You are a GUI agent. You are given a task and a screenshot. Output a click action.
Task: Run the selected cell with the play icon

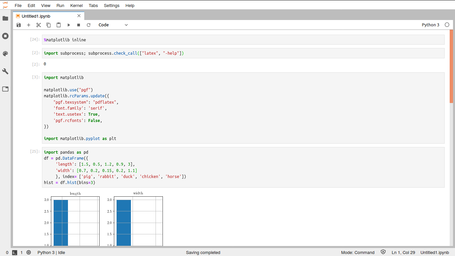click(69, 25)
